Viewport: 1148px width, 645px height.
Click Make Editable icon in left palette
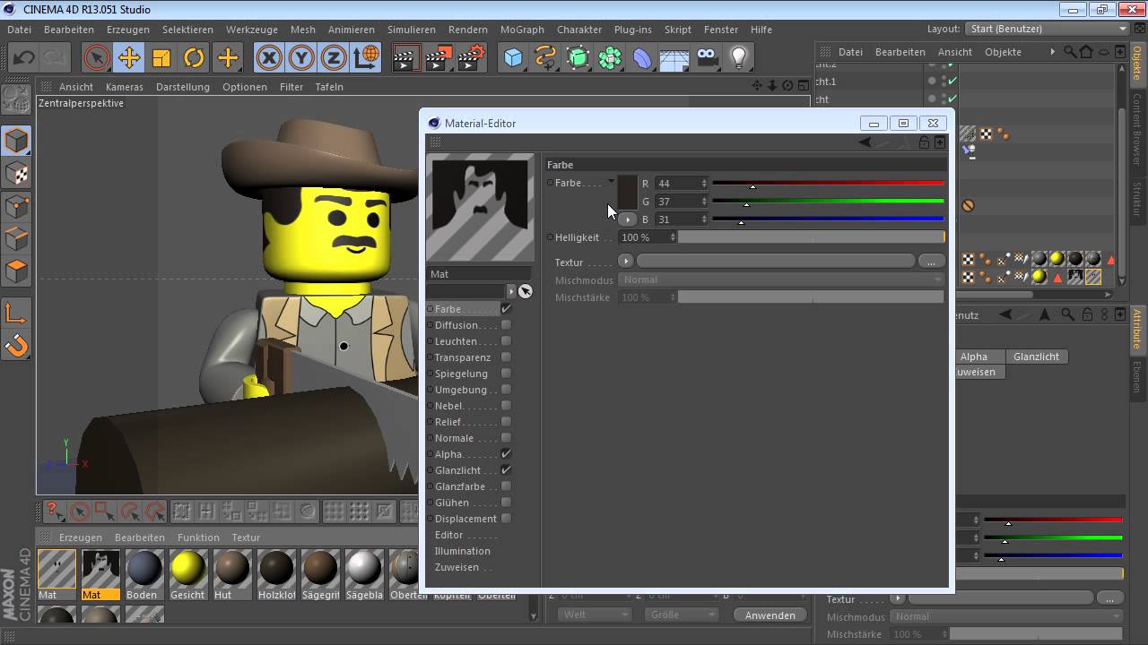point(16,99)
